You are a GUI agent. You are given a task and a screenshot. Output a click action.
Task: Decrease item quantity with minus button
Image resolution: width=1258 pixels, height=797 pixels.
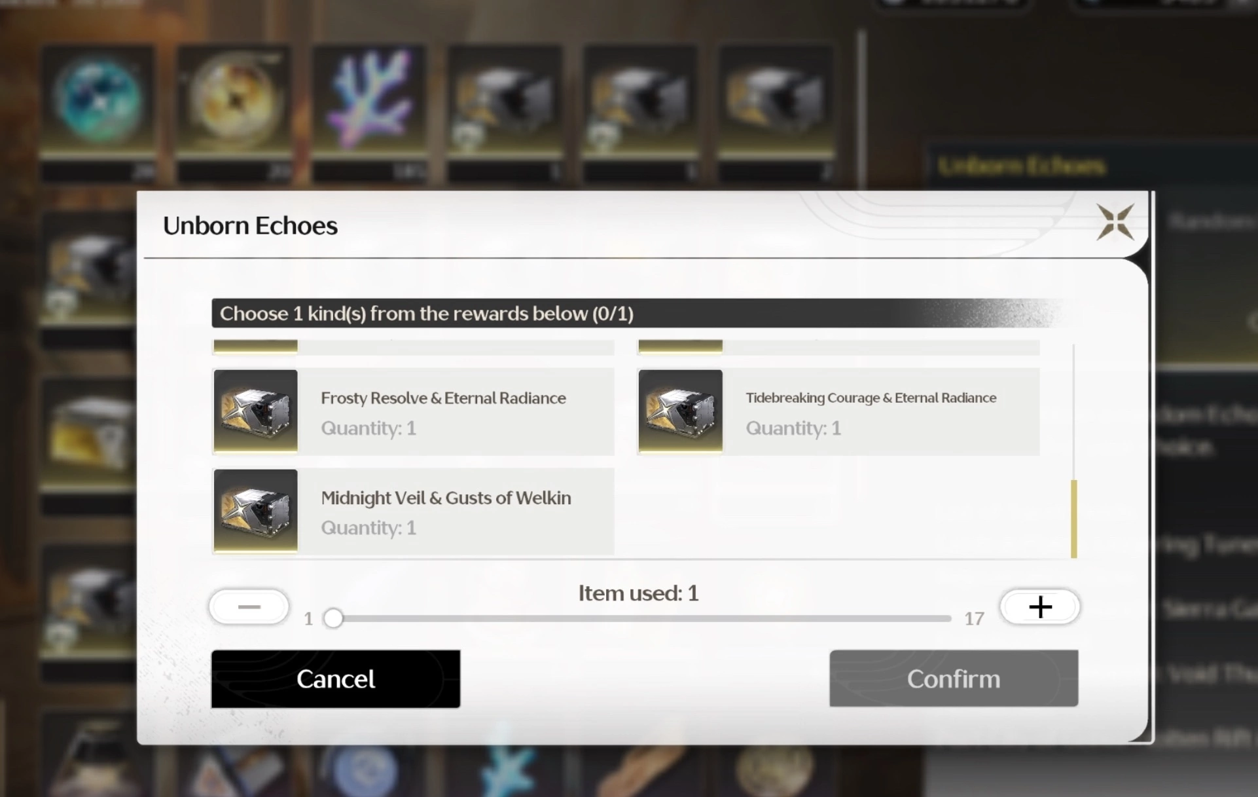(x=249, y=606)
